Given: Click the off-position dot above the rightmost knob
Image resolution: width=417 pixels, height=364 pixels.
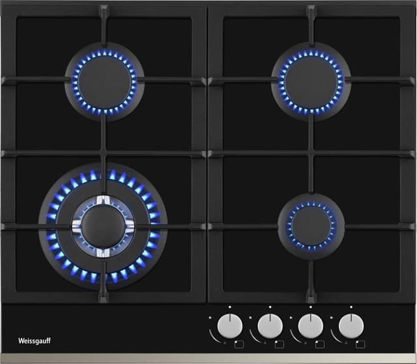Looking at the screenshot, I should pyautogui.click(x=352, y=307).
